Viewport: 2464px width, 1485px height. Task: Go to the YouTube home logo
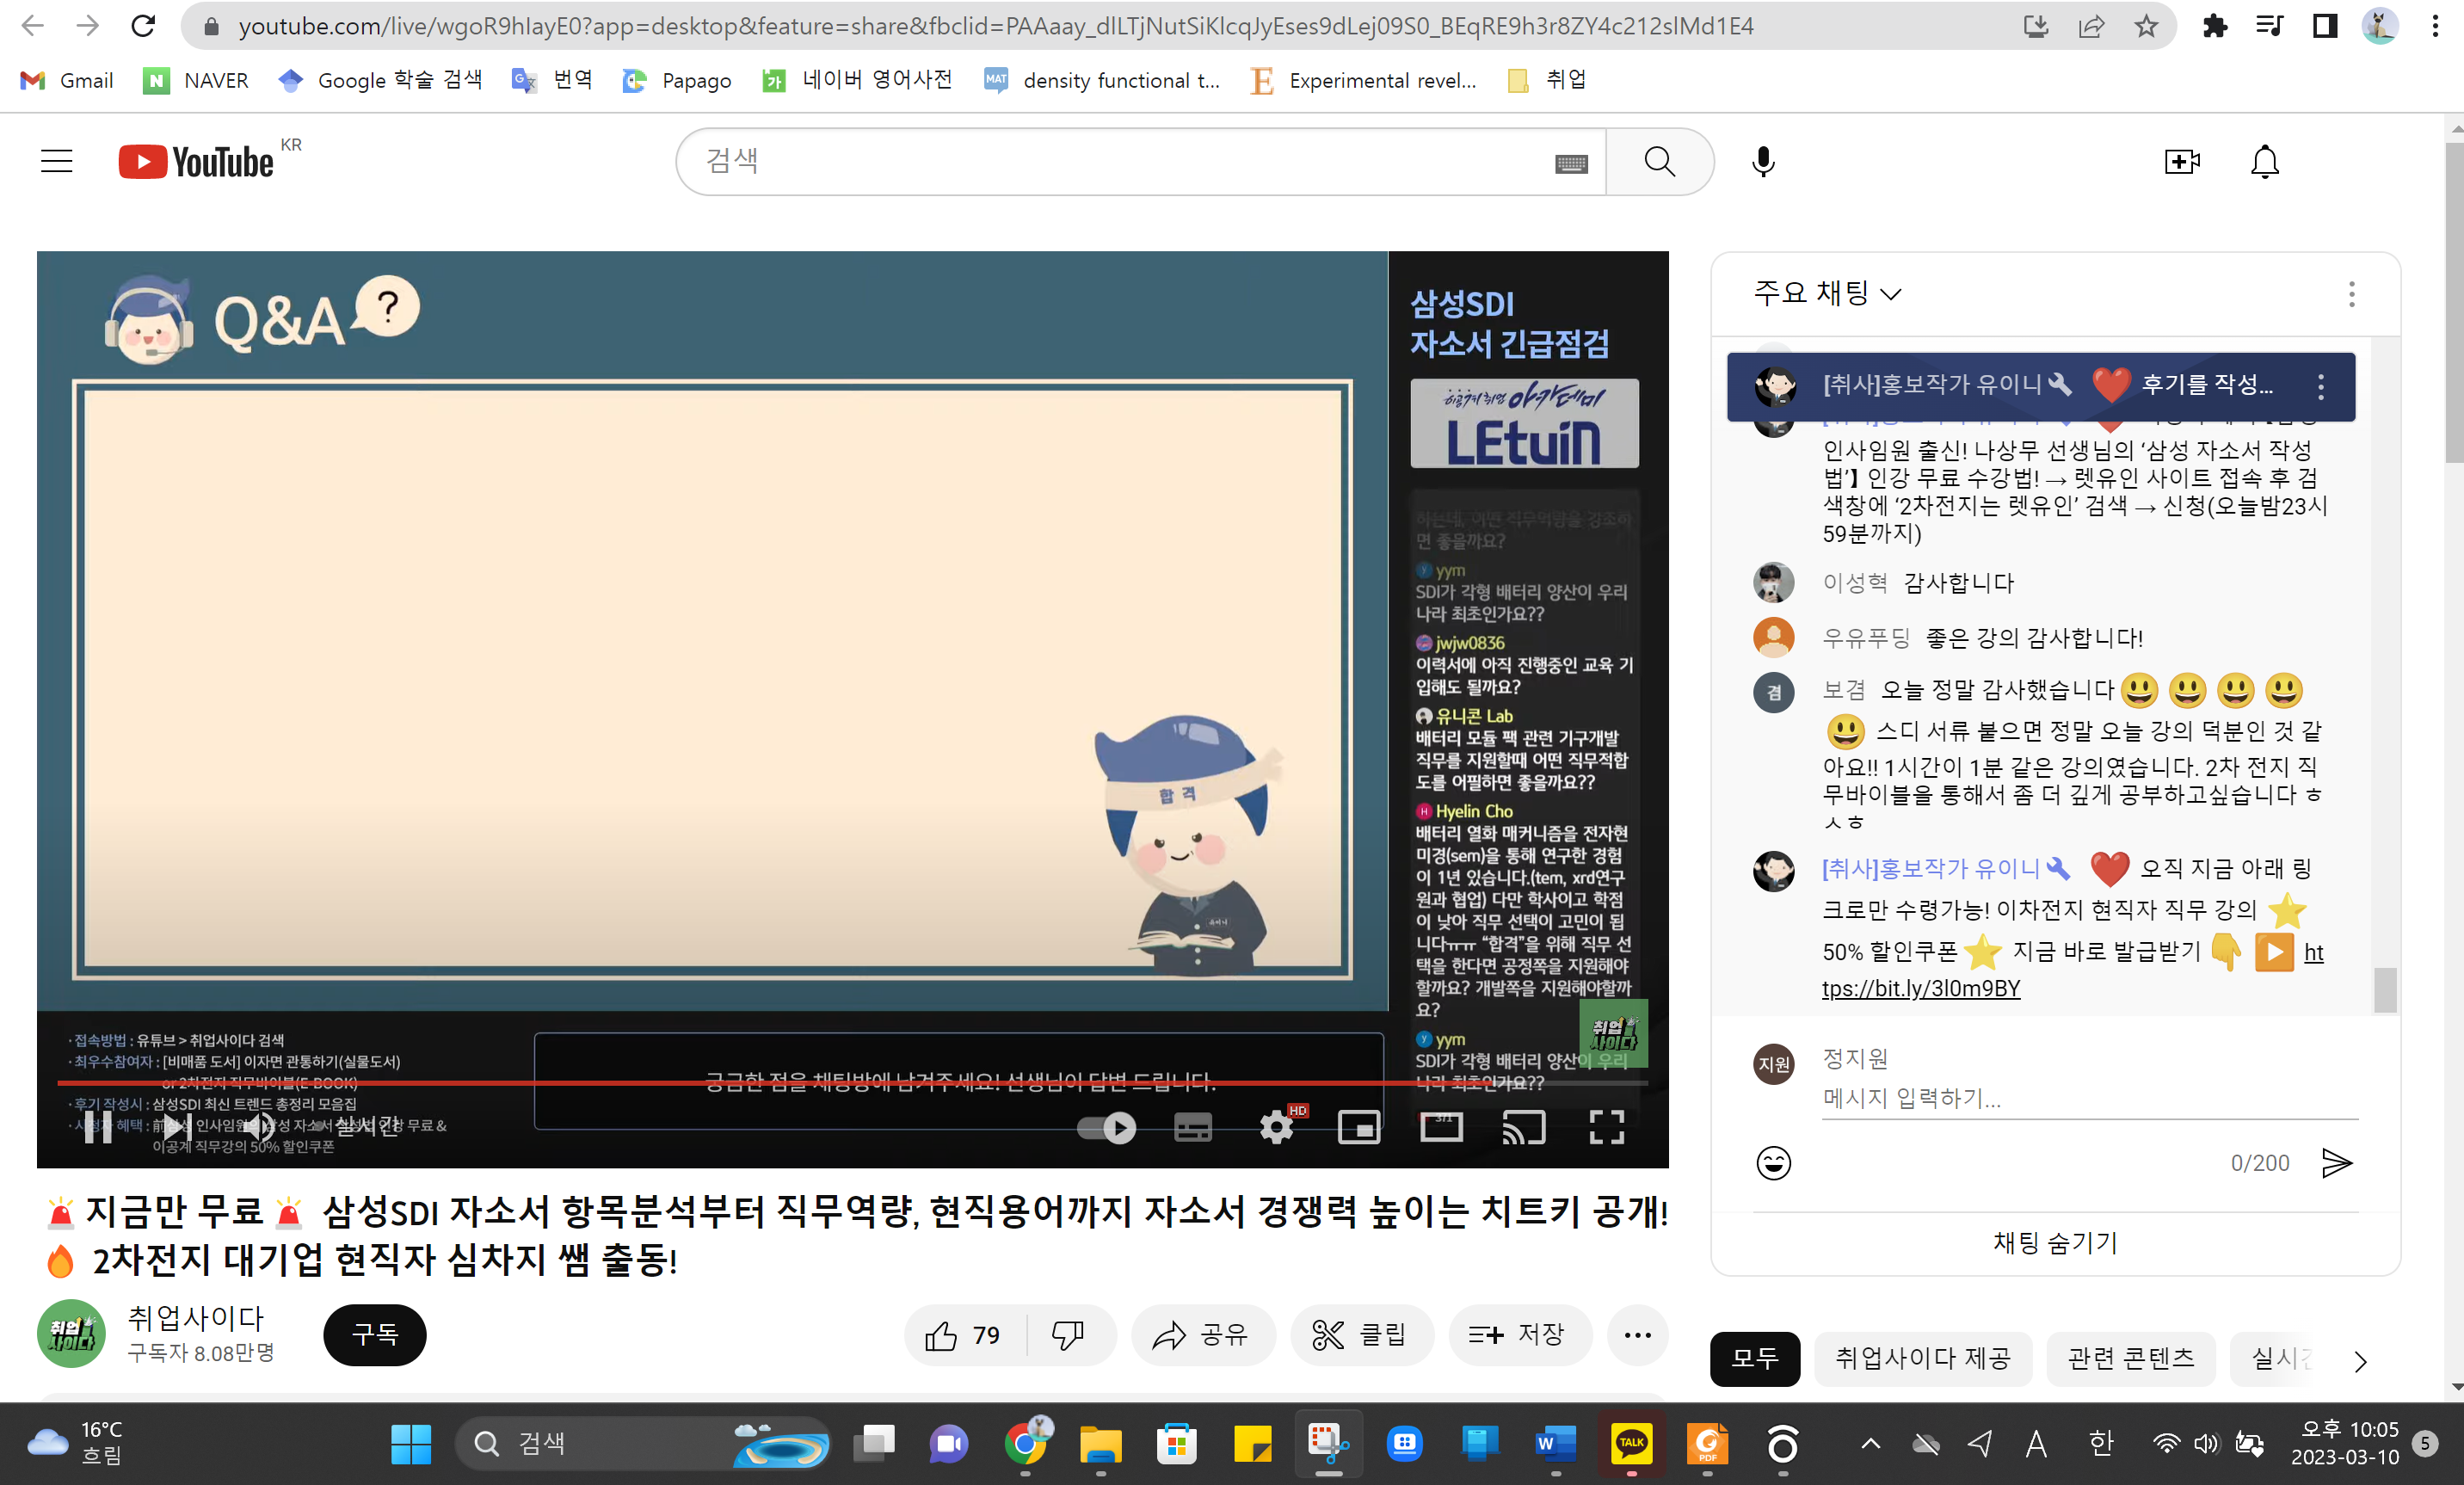[196, 162]
